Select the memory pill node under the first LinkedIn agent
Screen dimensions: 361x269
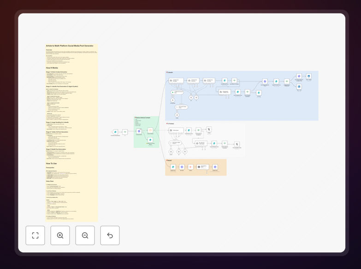[177, 92]
